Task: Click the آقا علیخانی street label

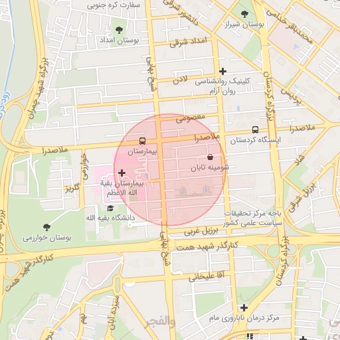Action: pyautogui.click(x=207, y=276)
